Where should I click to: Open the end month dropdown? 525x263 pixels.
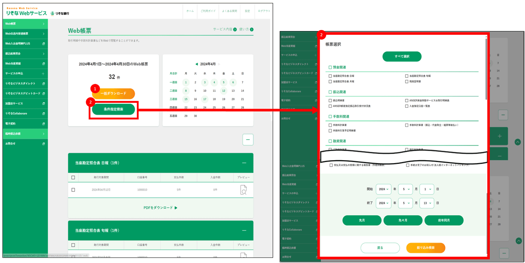point(405,203)
